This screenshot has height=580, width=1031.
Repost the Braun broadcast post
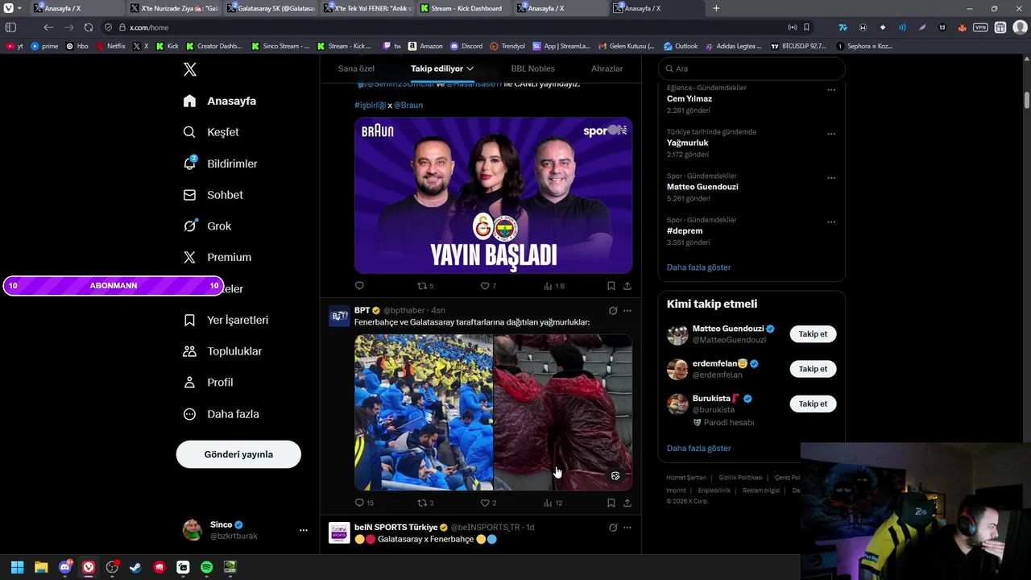425,286
